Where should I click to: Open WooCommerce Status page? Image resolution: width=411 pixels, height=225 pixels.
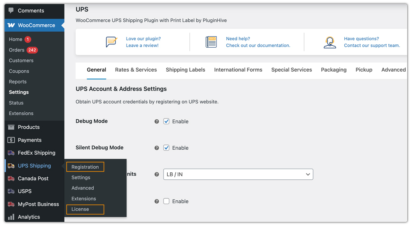[16, 103]
